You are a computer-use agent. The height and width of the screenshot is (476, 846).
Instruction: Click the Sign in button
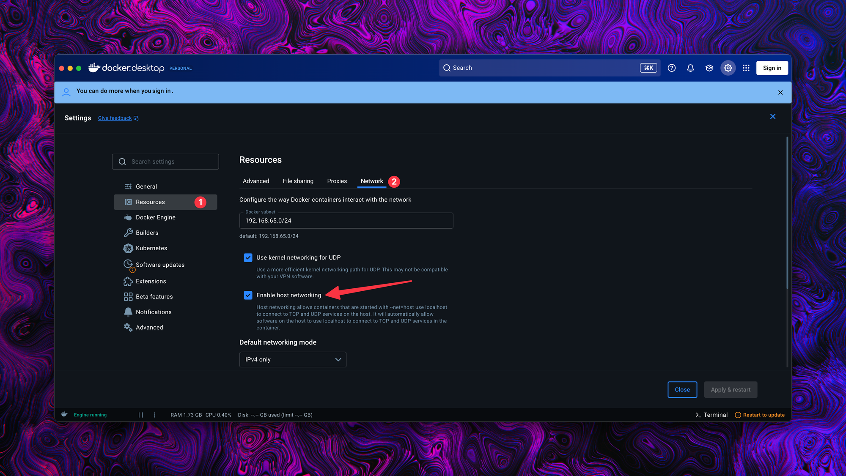coord(772,68)
